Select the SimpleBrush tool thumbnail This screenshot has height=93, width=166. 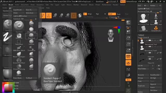156,29
